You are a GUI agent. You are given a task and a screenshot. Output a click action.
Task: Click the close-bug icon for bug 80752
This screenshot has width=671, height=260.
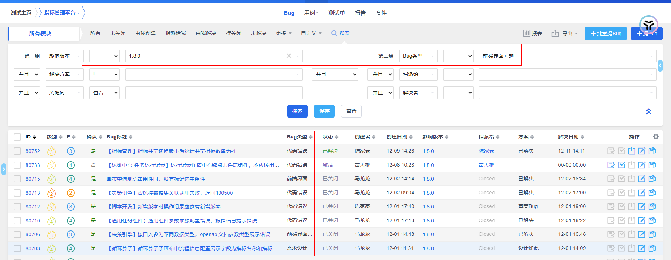click(x=632, y=151)
